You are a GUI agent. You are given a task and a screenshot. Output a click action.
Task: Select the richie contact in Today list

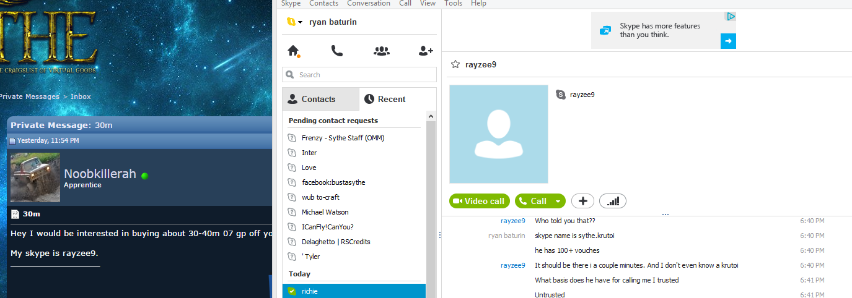(x=354, y=291)
